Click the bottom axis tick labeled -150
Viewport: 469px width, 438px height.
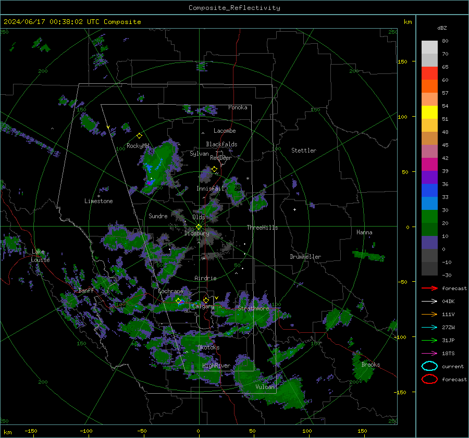pyautogui.click(x=31, y=431)
